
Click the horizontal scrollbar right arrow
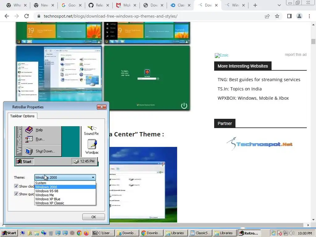click(308, 225)
